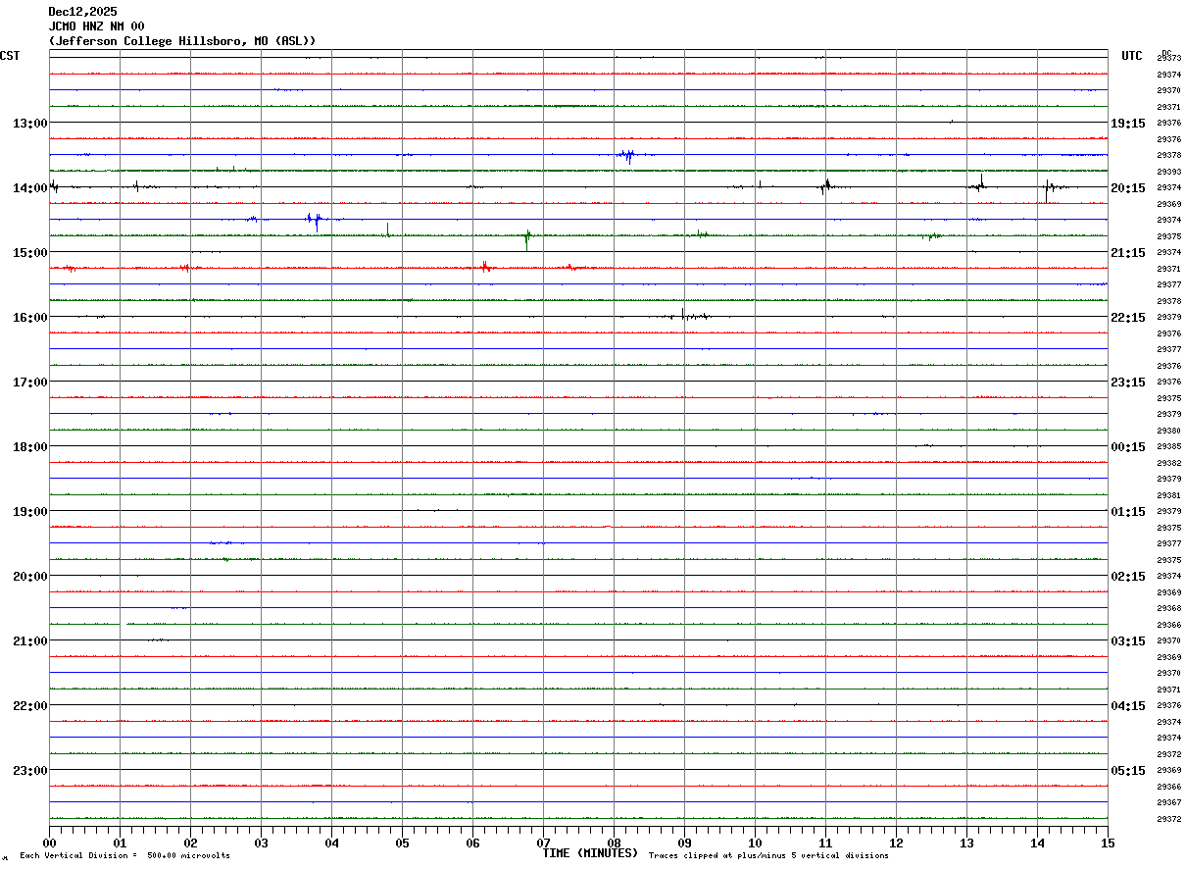The width and height of the screenshot is (1186, 869).
Task: Click the red burst near minute 06 on 15:15 trace
Action: pyautogui.click(x=486, y=266)
